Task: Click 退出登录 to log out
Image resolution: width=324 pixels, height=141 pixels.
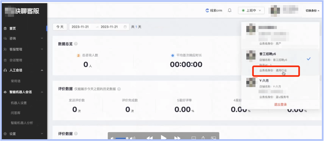Action: coord(280,105)
